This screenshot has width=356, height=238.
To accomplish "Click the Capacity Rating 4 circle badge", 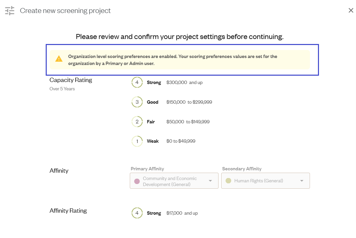I will pos(137,82).
